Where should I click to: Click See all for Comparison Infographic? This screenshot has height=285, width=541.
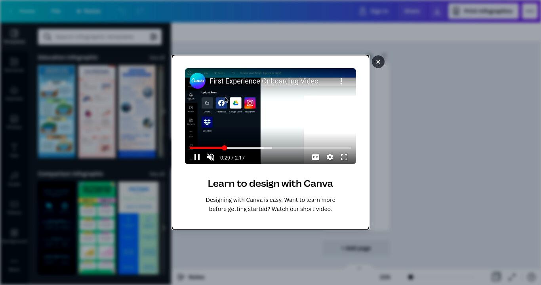click(157, 174)
